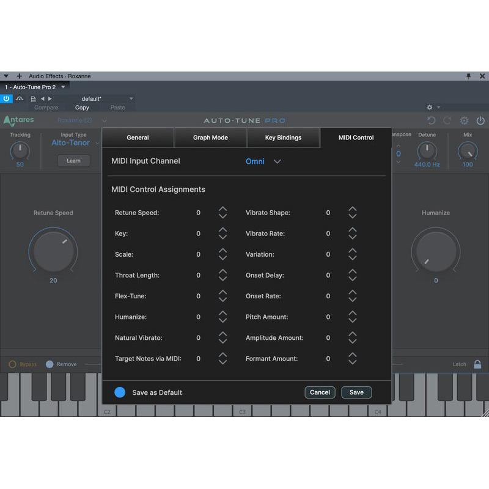Click the resize grip at window corner
This screenshot has width=489, height=489.
(485, 413)
